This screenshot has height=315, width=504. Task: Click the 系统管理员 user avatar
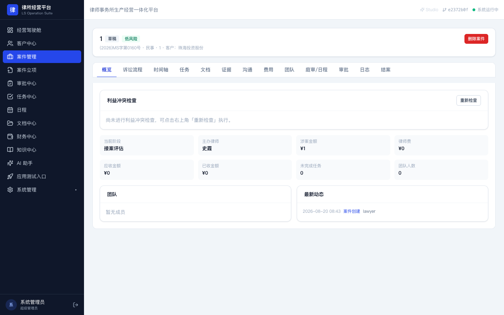click(x=11, y=305)
